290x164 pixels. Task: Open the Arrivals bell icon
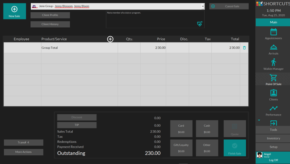[274, 47]
